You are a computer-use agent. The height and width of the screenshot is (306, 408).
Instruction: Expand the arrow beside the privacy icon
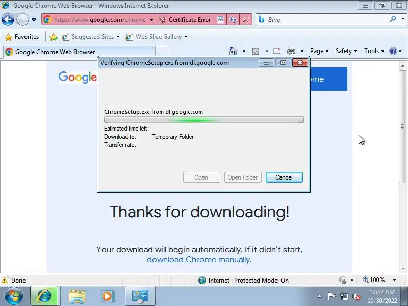(352, 280)
